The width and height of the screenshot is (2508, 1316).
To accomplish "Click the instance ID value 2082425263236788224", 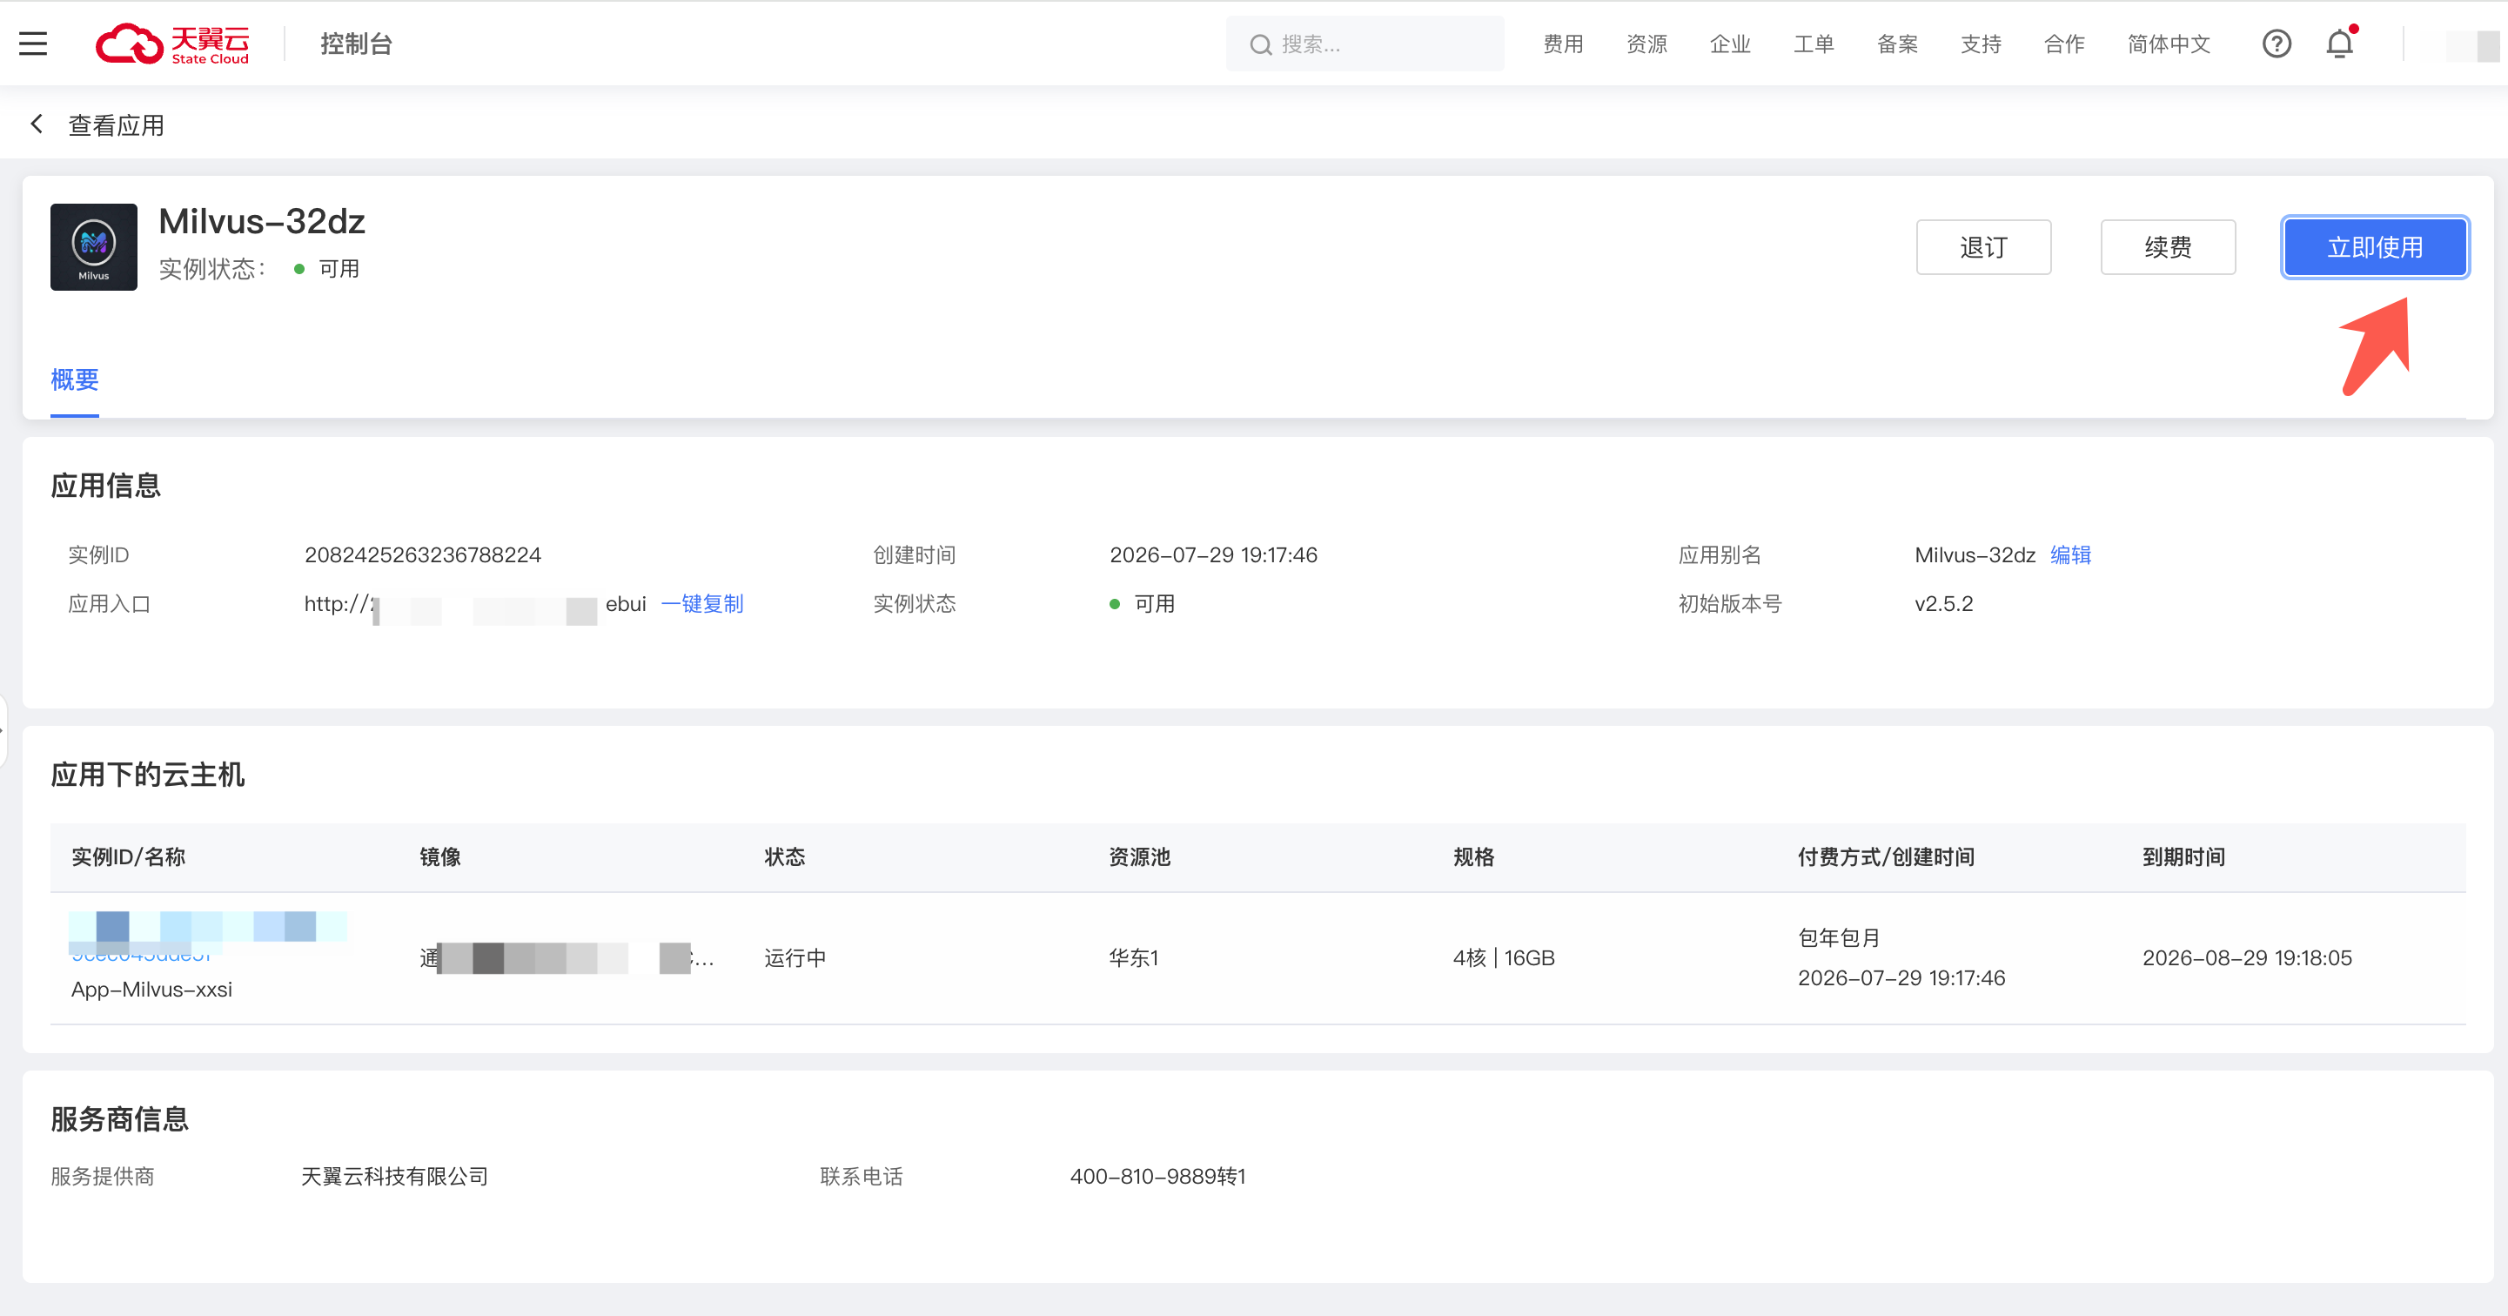I will 423,555.
